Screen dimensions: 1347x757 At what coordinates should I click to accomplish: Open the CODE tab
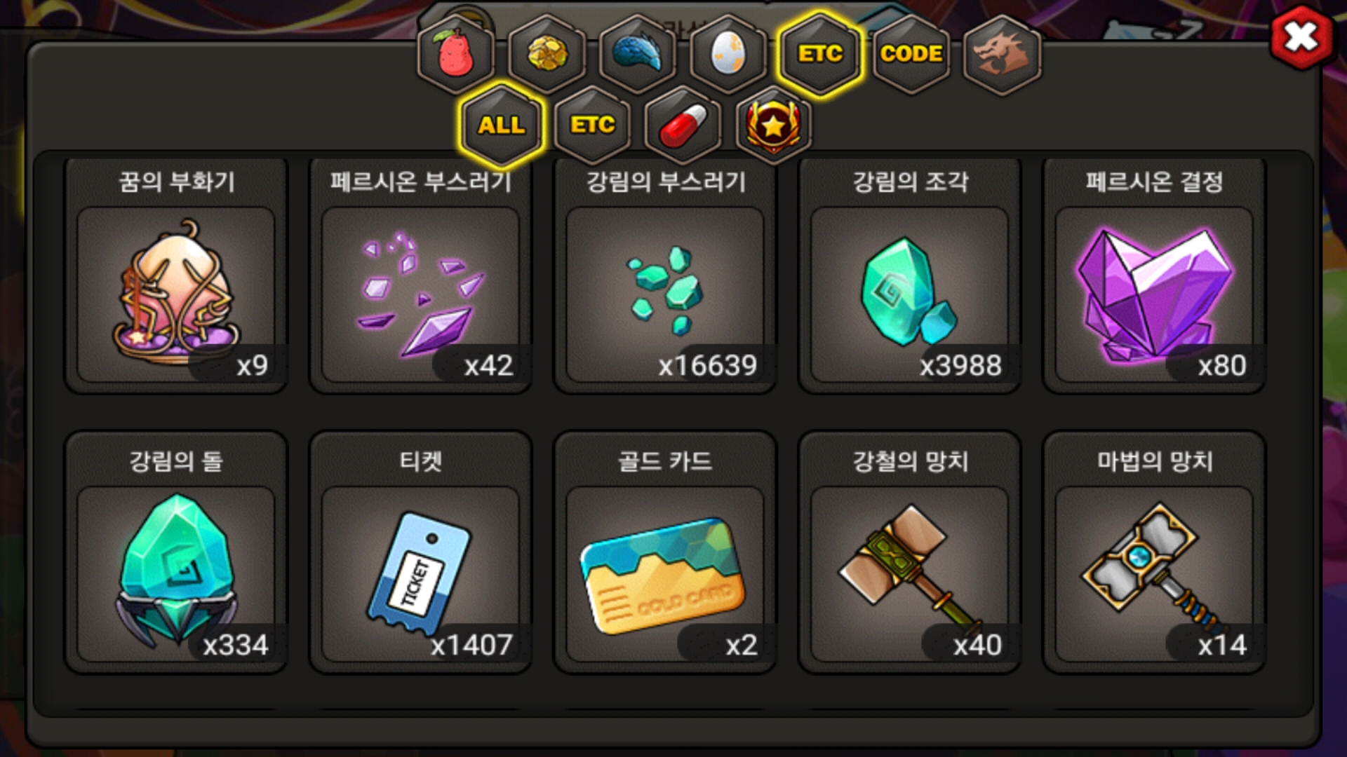pos(911,53)
